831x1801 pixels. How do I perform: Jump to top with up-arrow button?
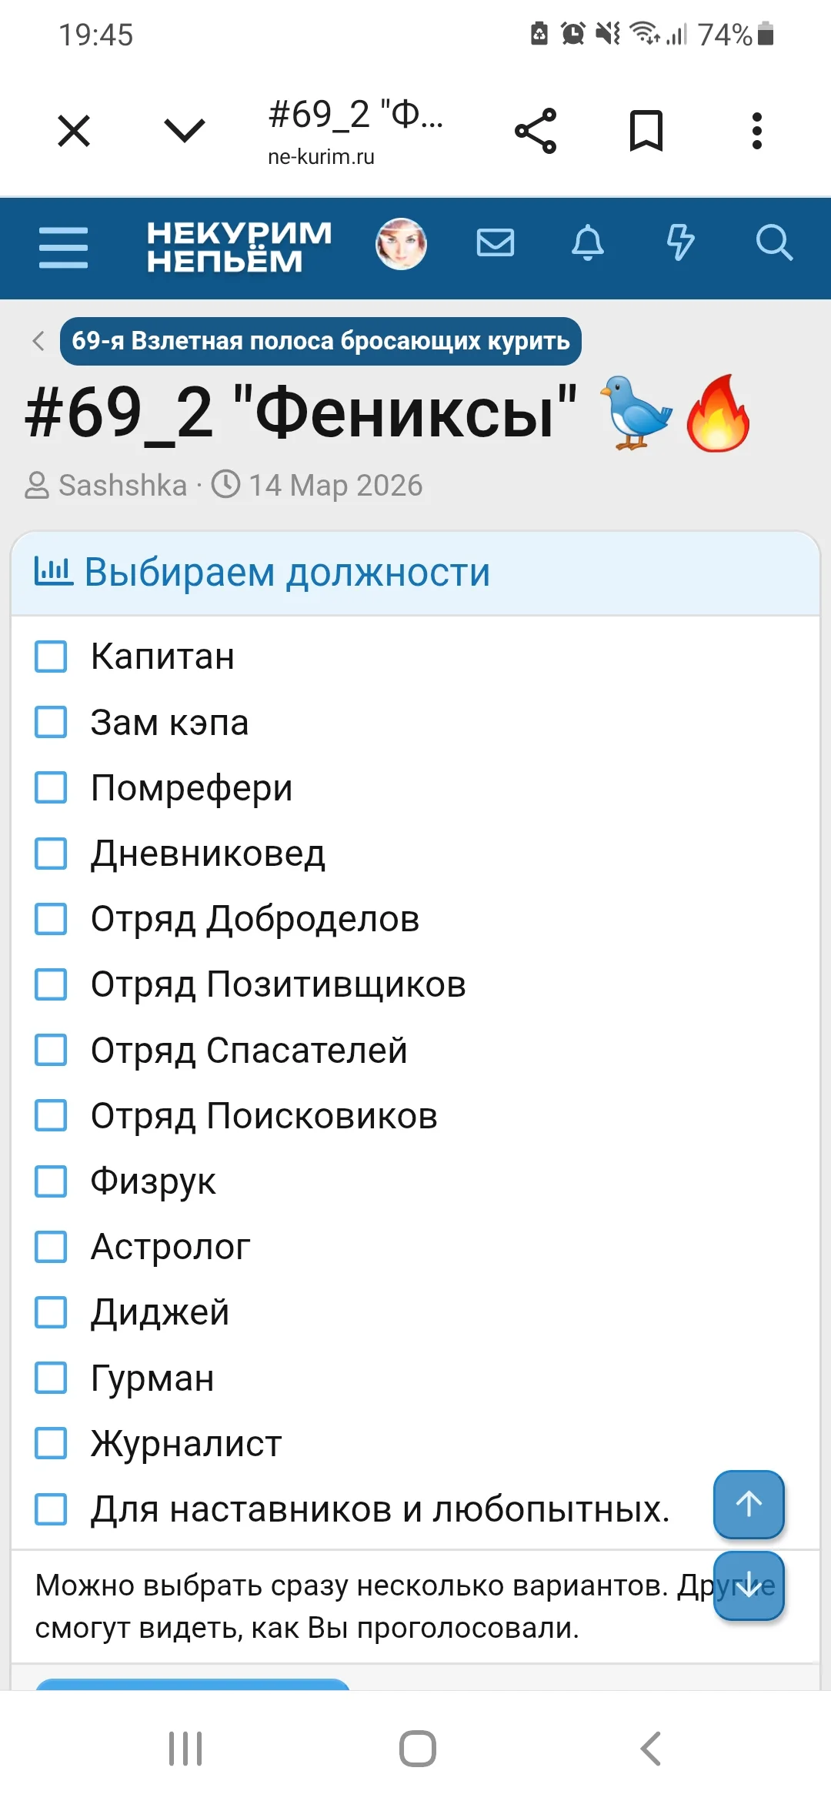pyautogui.click(x=749, y=1504)
